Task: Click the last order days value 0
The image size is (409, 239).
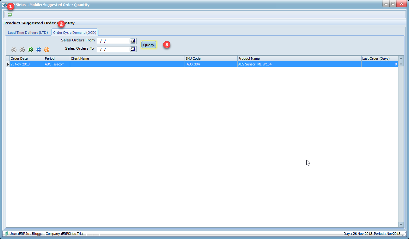Action: (x=380, y=64)
